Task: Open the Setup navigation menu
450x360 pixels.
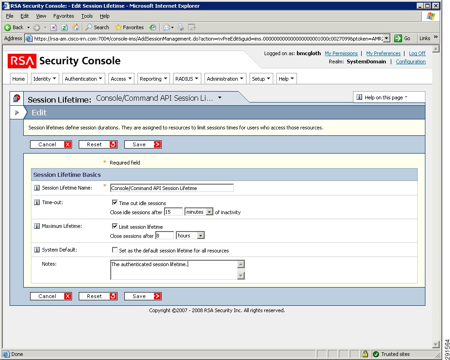Action: pyautogui.click(x=261, y=79)
